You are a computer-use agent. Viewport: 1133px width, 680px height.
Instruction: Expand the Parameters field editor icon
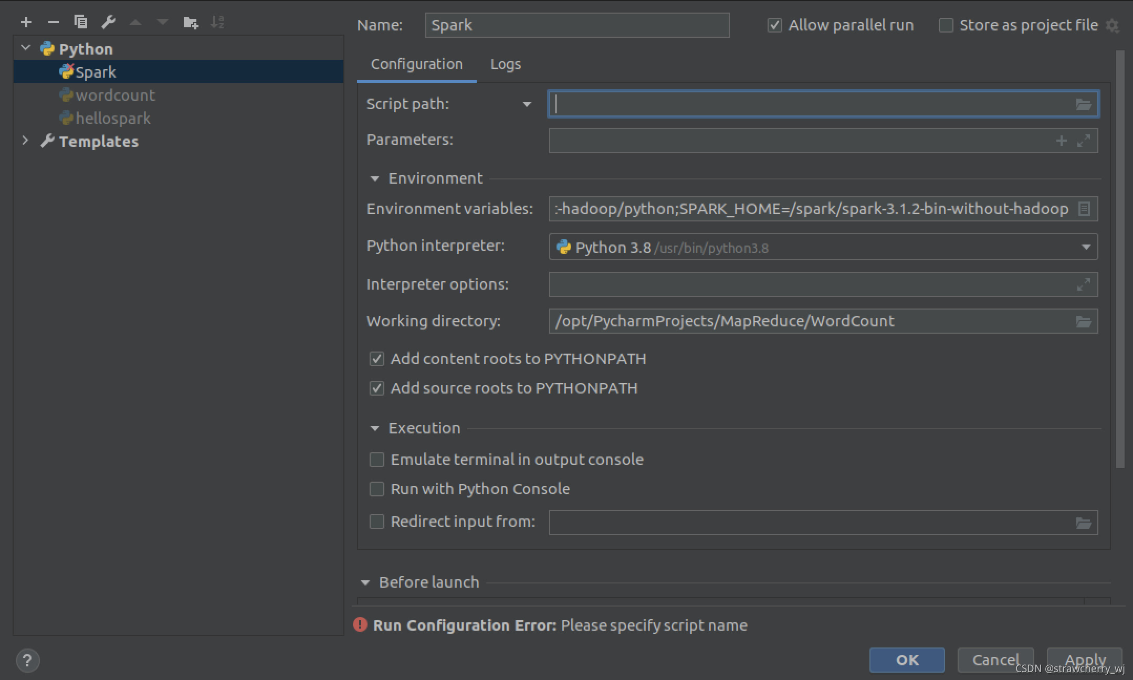(1084, 141)
